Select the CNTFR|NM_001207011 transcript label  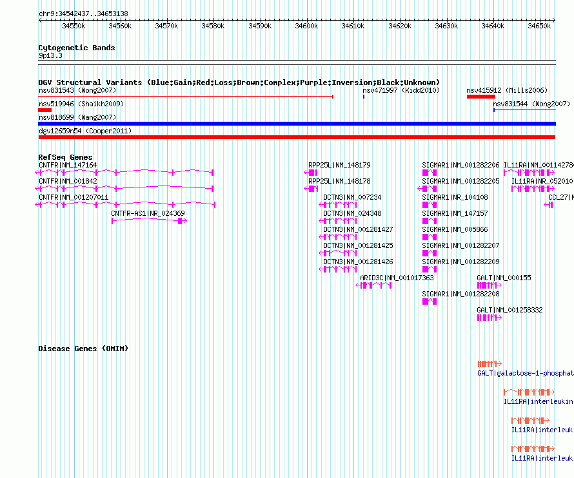pos(74,198)
